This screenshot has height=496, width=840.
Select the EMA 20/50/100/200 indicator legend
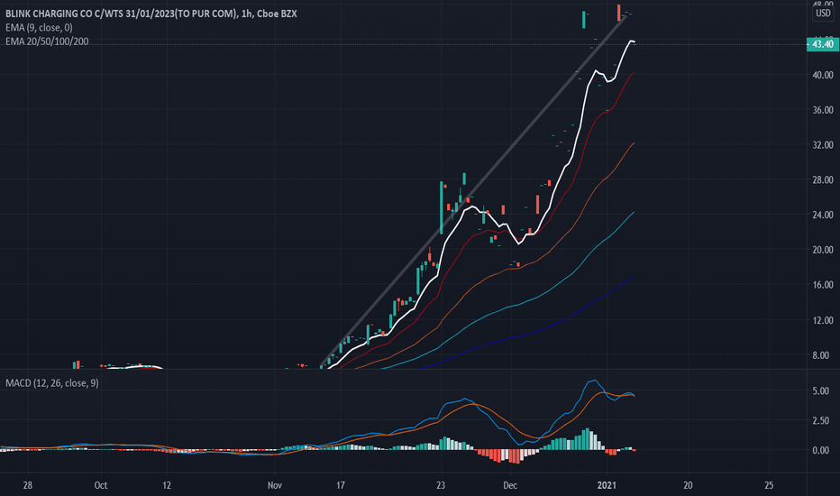[x=47, y=41]
